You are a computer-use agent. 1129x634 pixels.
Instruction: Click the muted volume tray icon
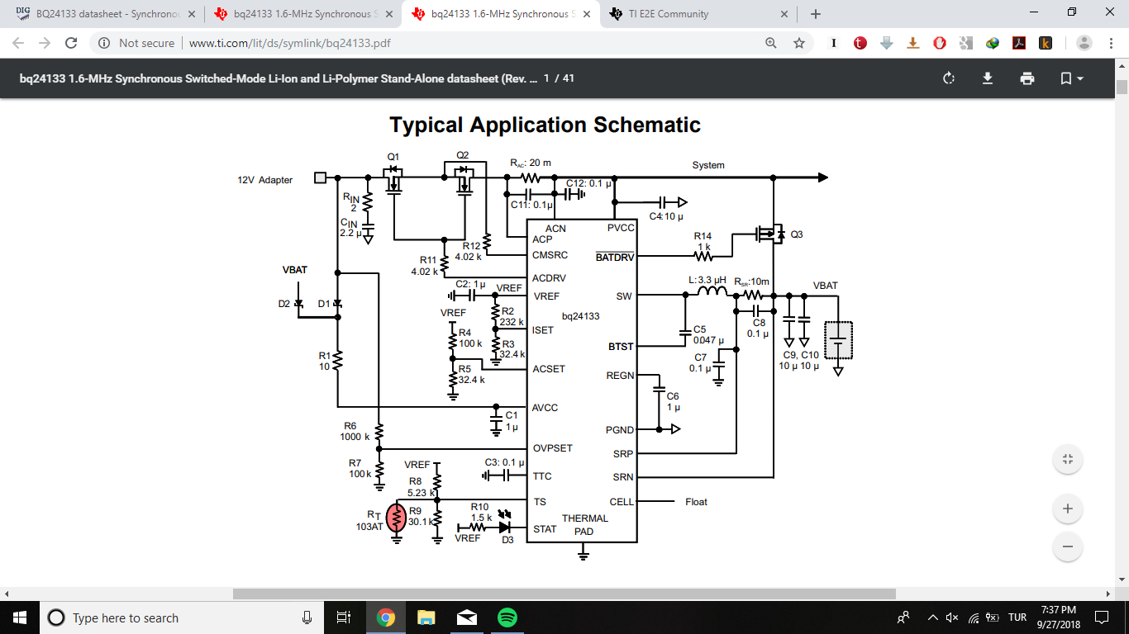tap(952, 617)
